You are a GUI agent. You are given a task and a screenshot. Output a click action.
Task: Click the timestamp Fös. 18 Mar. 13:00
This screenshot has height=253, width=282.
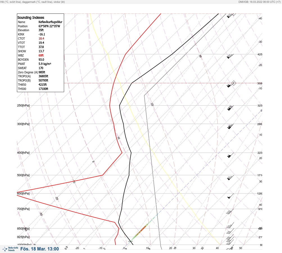tap(40, 249)
